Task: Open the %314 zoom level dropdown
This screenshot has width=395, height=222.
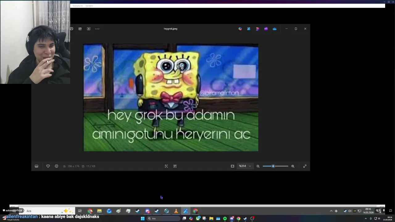Action: click(245, 166)
